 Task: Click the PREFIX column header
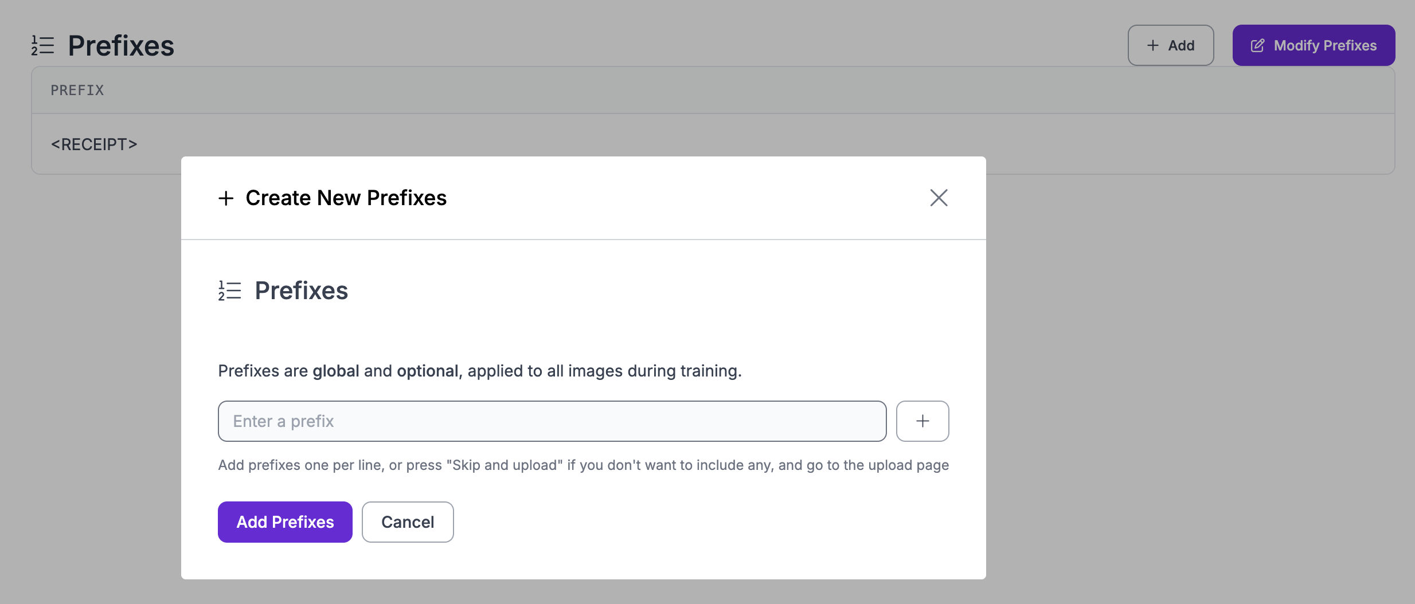click(77, 90)
